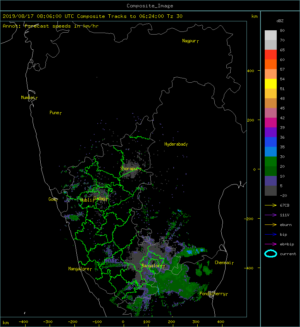The width and height of the screenshot is (300, 327).
Task: Click the topmost light gray dBZ swatch
Action: click(x=271, y=35)
